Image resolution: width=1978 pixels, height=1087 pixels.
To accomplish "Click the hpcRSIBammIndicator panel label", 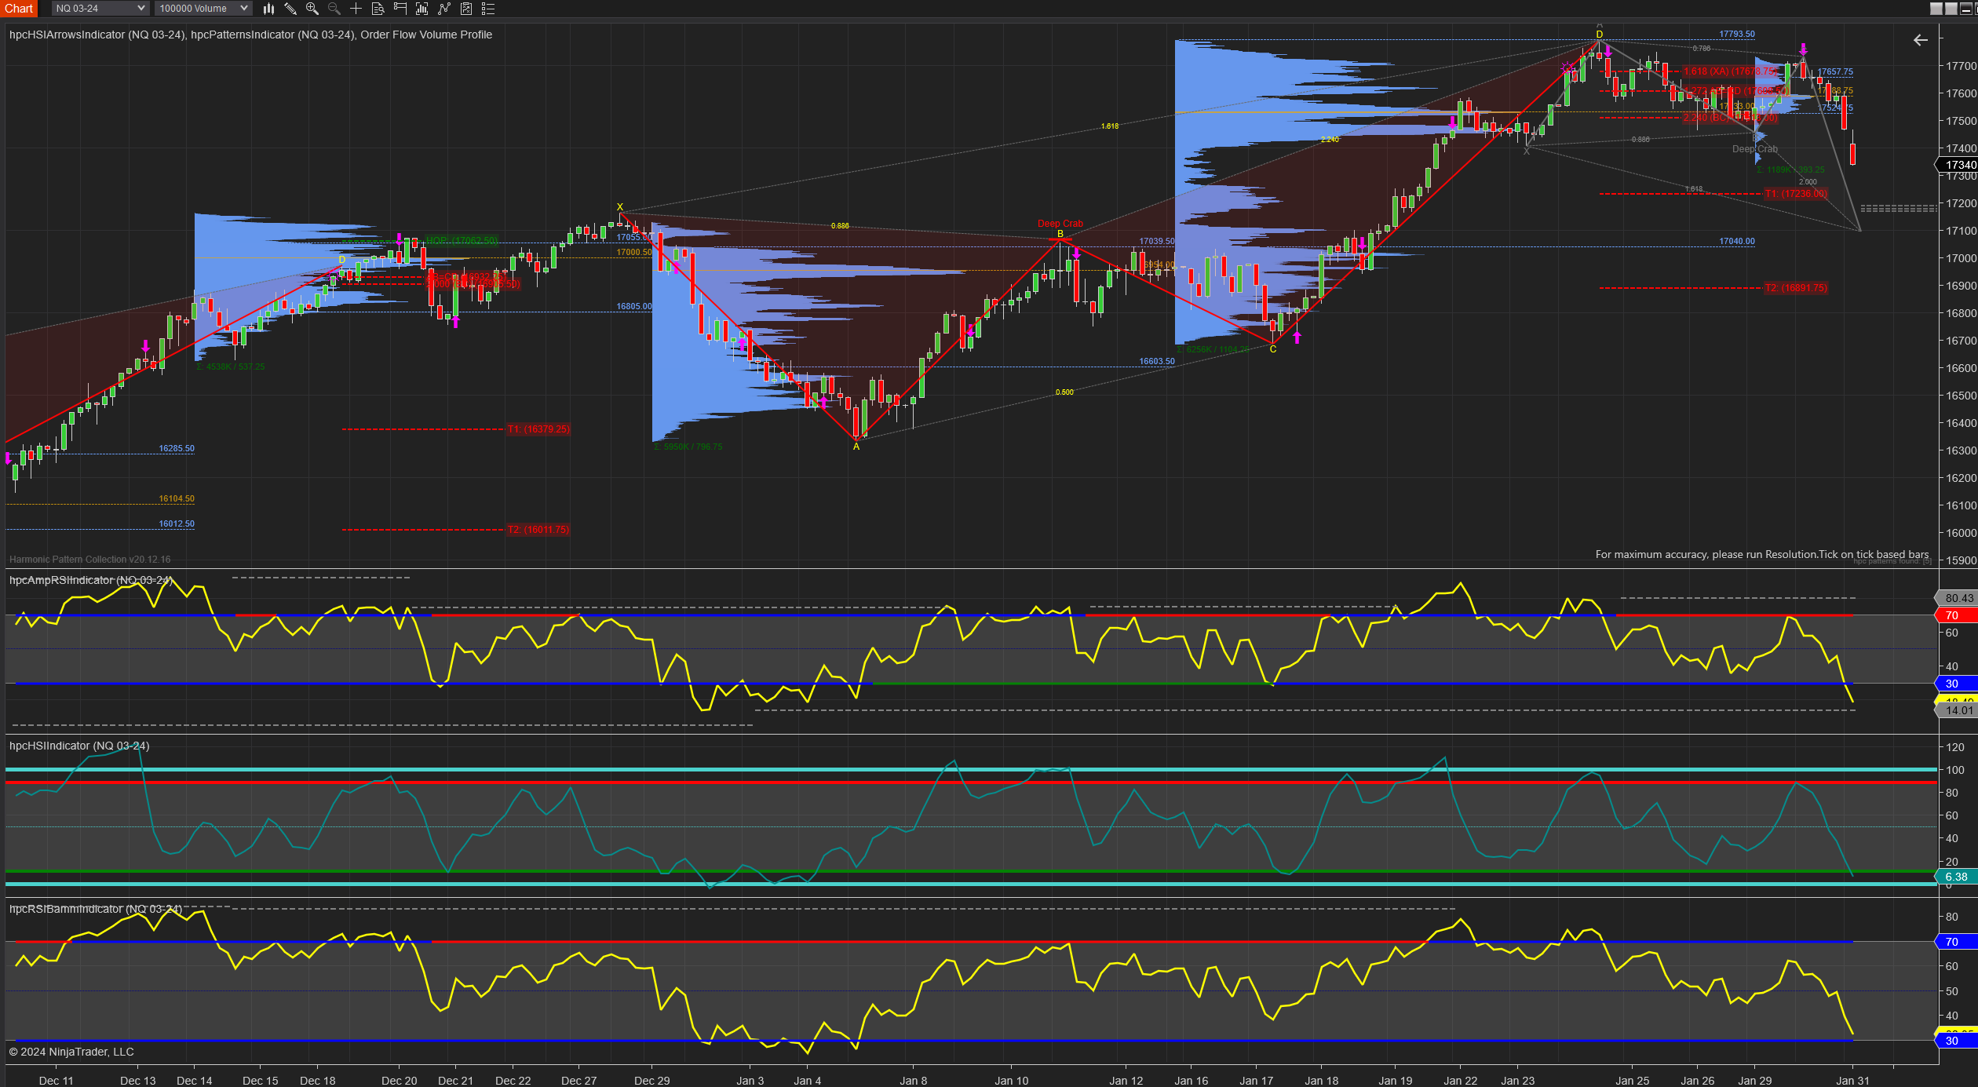I will click(95, 909).
